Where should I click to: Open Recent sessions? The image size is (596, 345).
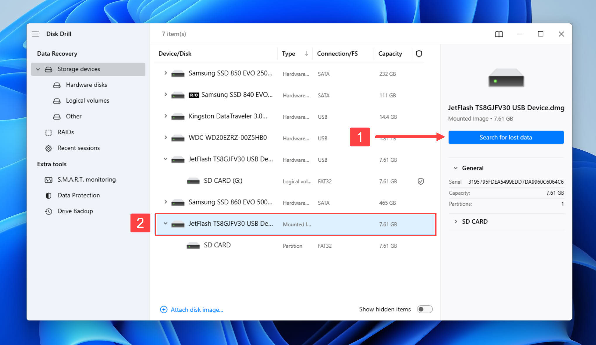click(x=79, y=148)
